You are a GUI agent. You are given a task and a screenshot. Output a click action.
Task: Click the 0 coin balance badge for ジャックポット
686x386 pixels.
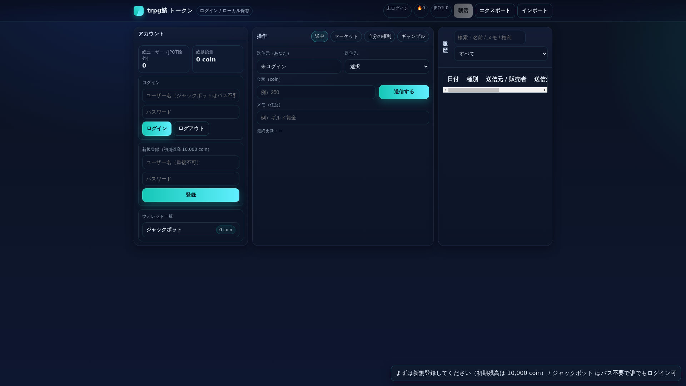tap(226, 230)
